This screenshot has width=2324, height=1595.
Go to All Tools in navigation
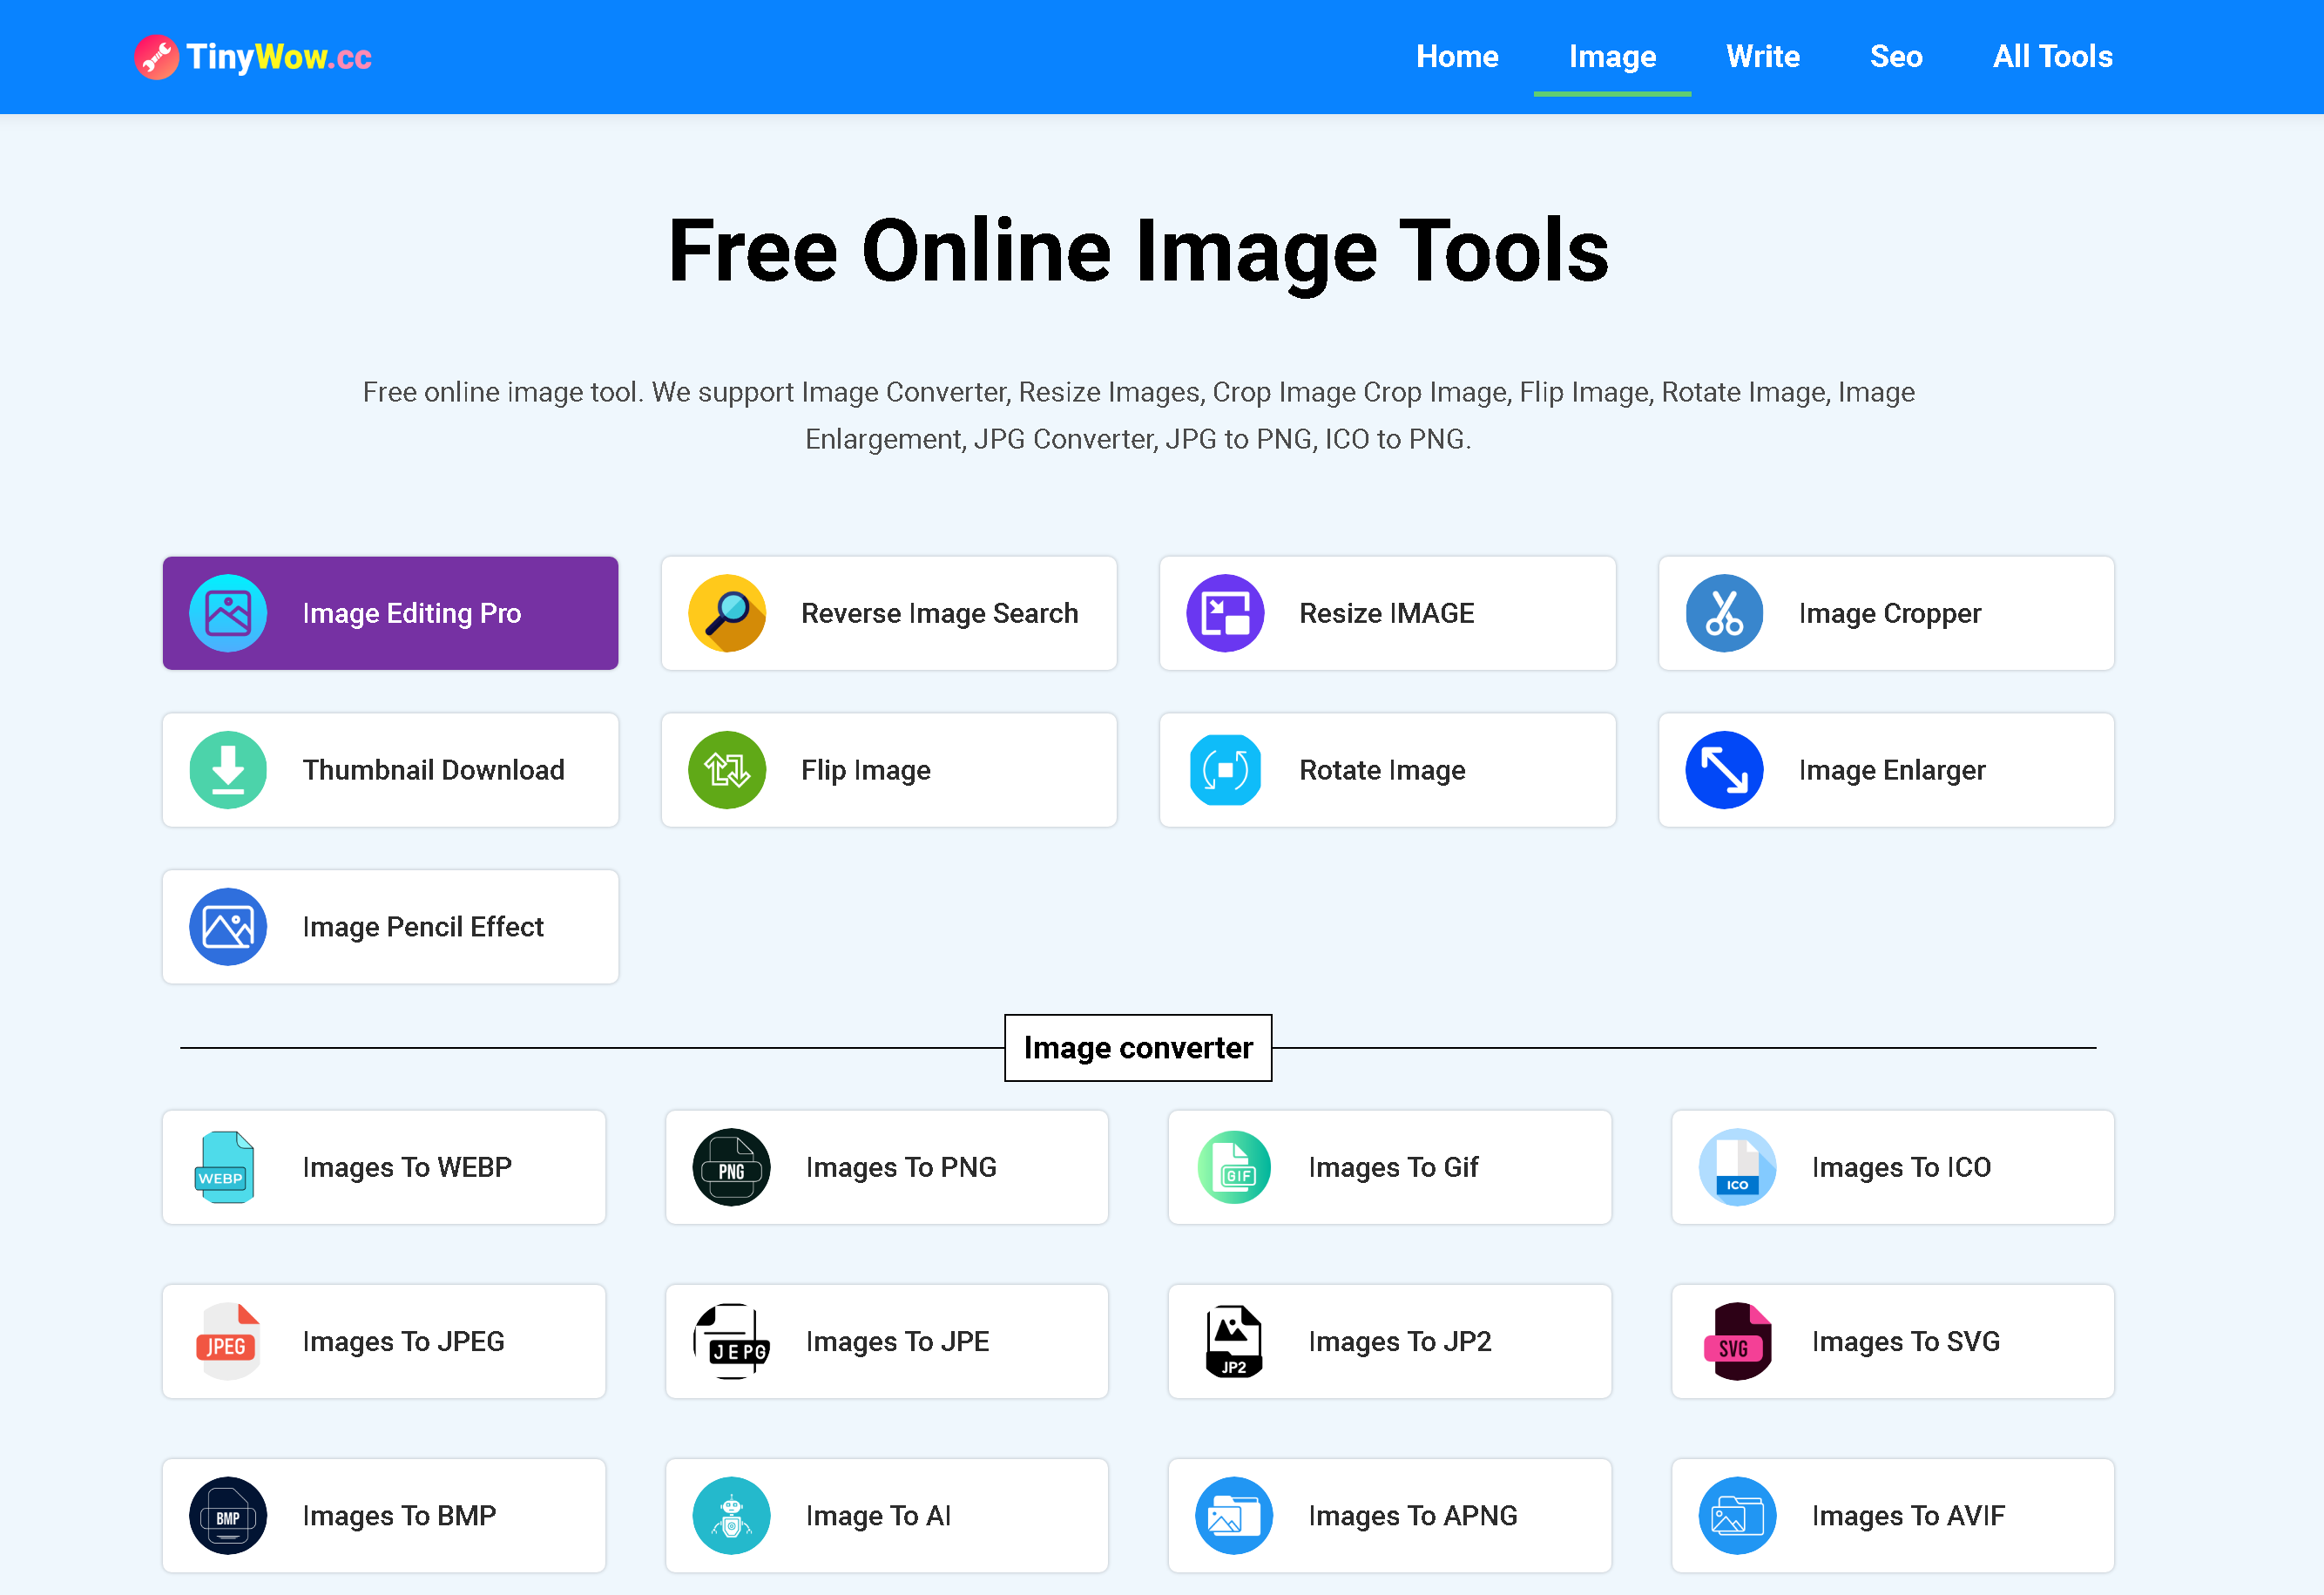(2052, 57)
